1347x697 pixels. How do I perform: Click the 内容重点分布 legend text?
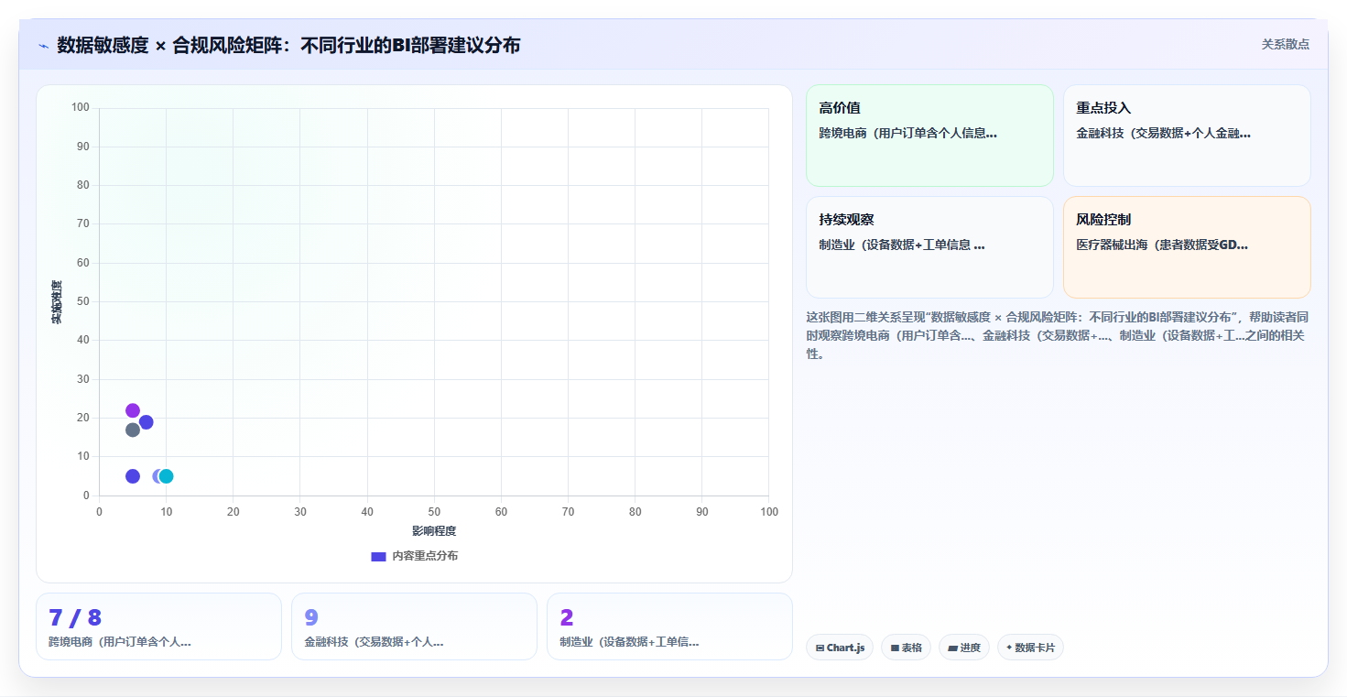pos(425,556)
